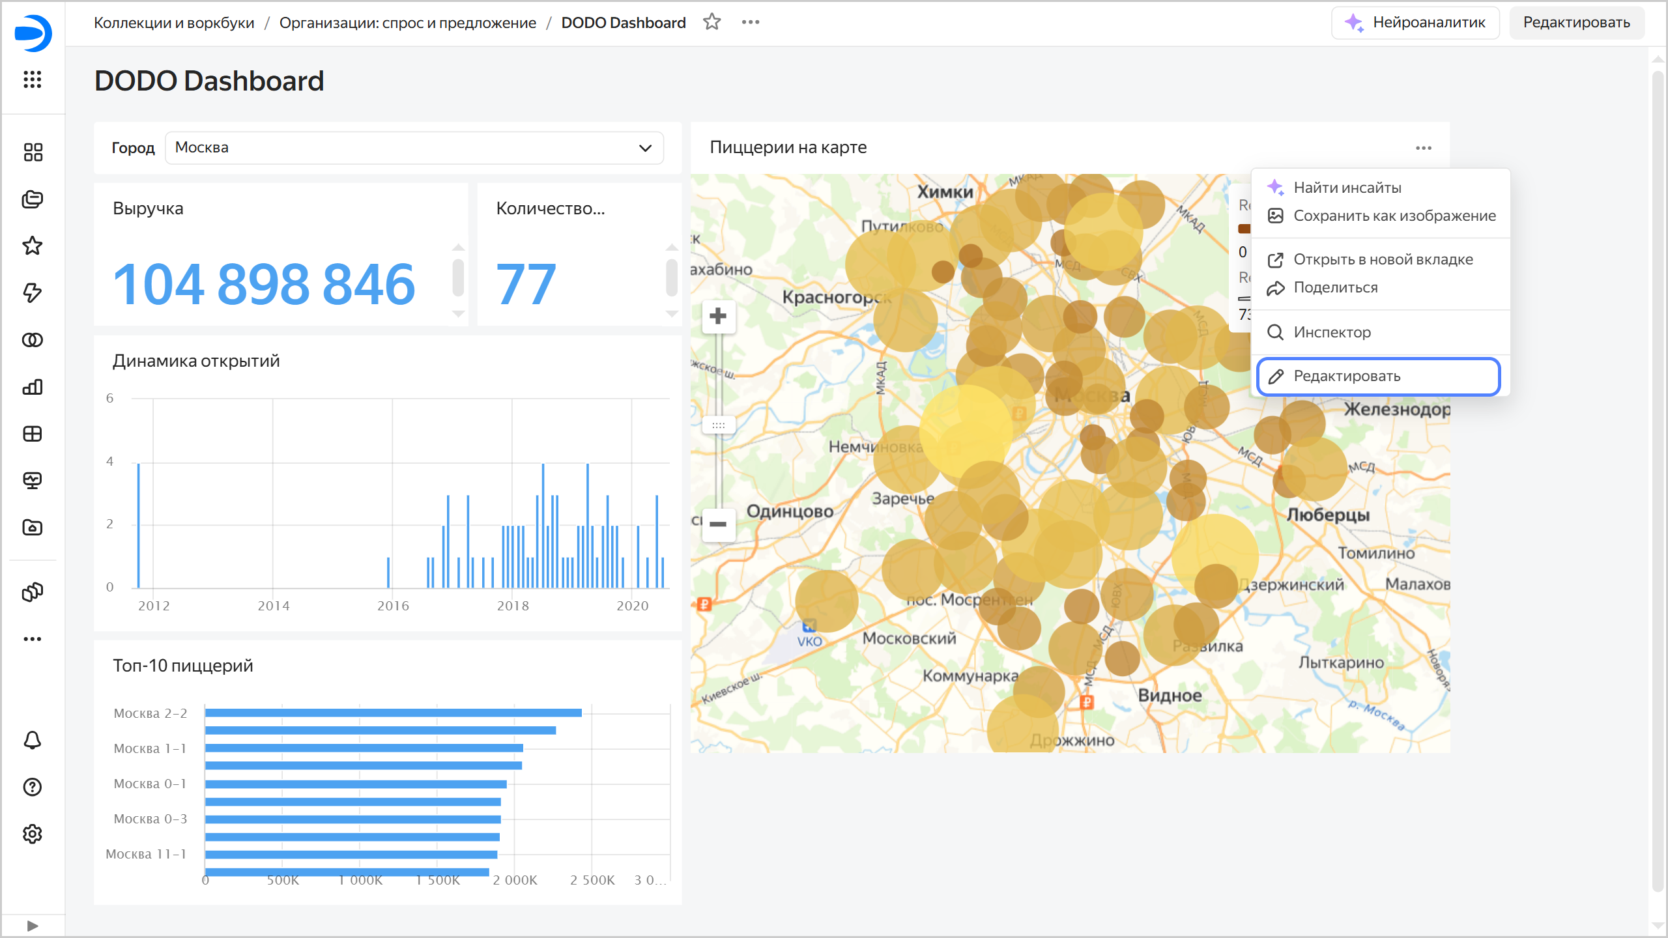
Task: Open the apps grid launcher icon
Action: click(x=33, y=79)
